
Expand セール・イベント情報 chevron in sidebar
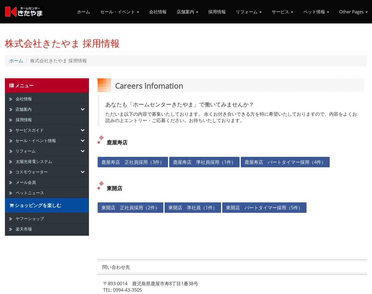pos(83,141)
